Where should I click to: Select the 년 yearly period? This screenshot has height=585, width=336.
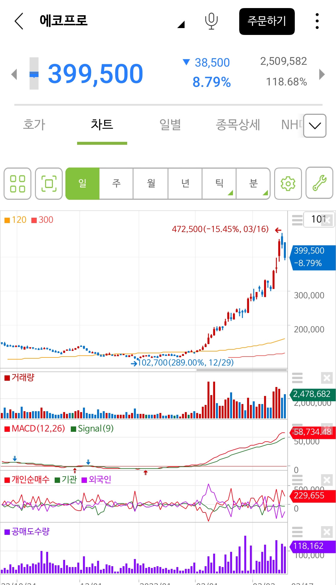[185, 183]
